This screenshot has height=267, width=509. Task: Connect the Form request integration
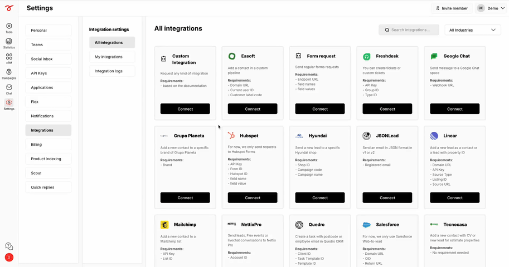(x=320, y=109)
